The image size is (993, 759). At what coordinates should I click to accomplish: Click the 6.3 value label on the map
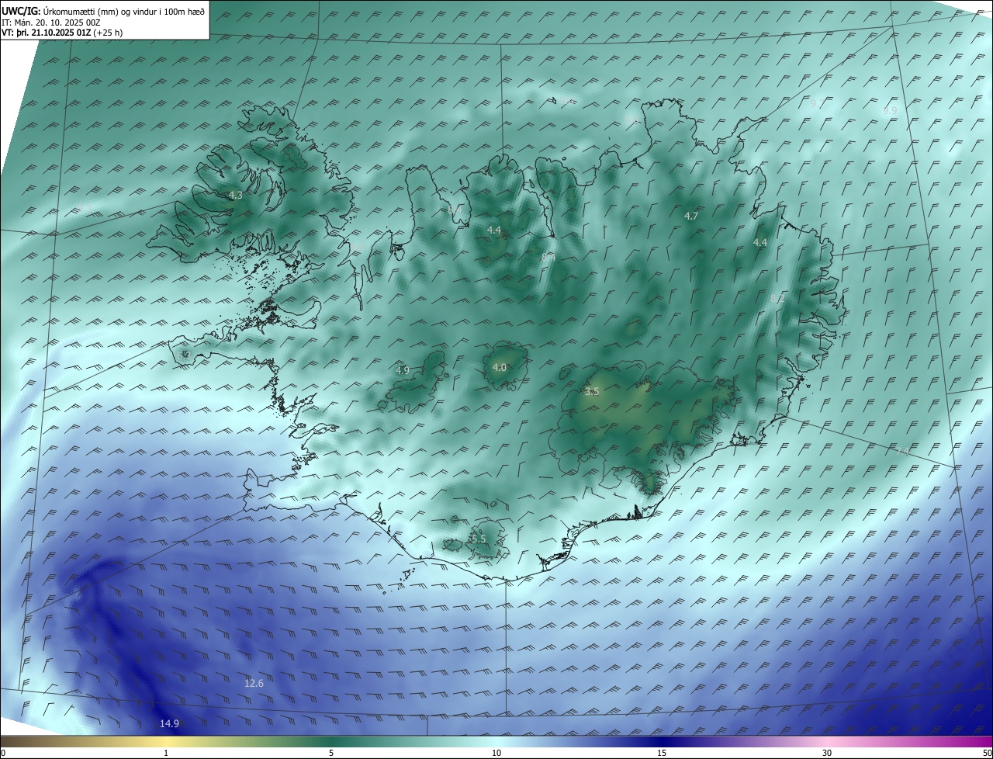coord(184,354)
